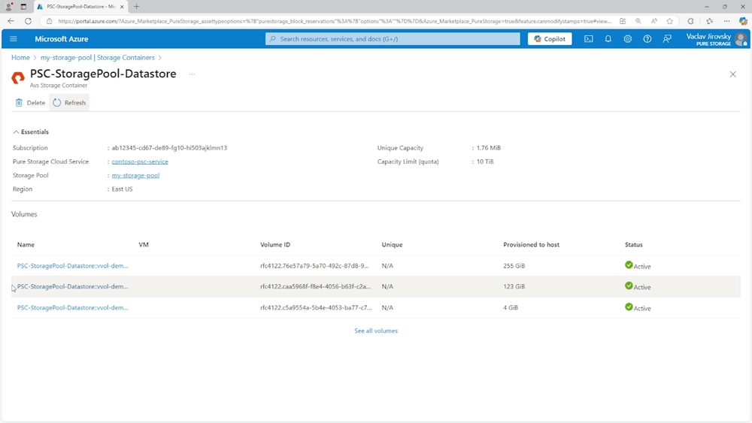Open my-storage-pool link in Essentials

pos(135,175)
